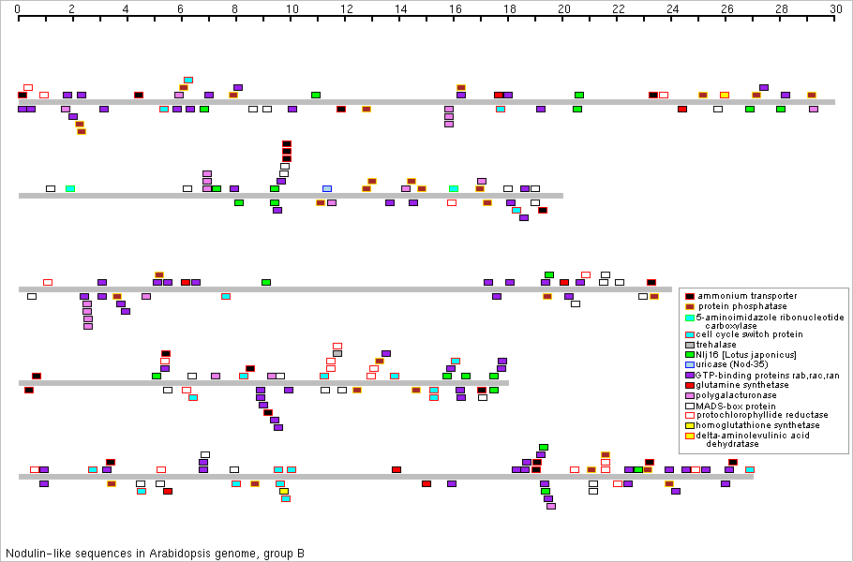The width and height of the screenshot is (853, 562).
Task: Click the pink polygalacturonase legend swatch
Action: click(690, 395)
